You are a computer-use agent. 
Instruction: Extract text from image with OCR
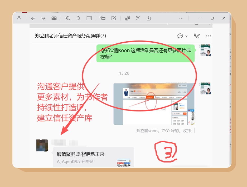coord(138,18)
